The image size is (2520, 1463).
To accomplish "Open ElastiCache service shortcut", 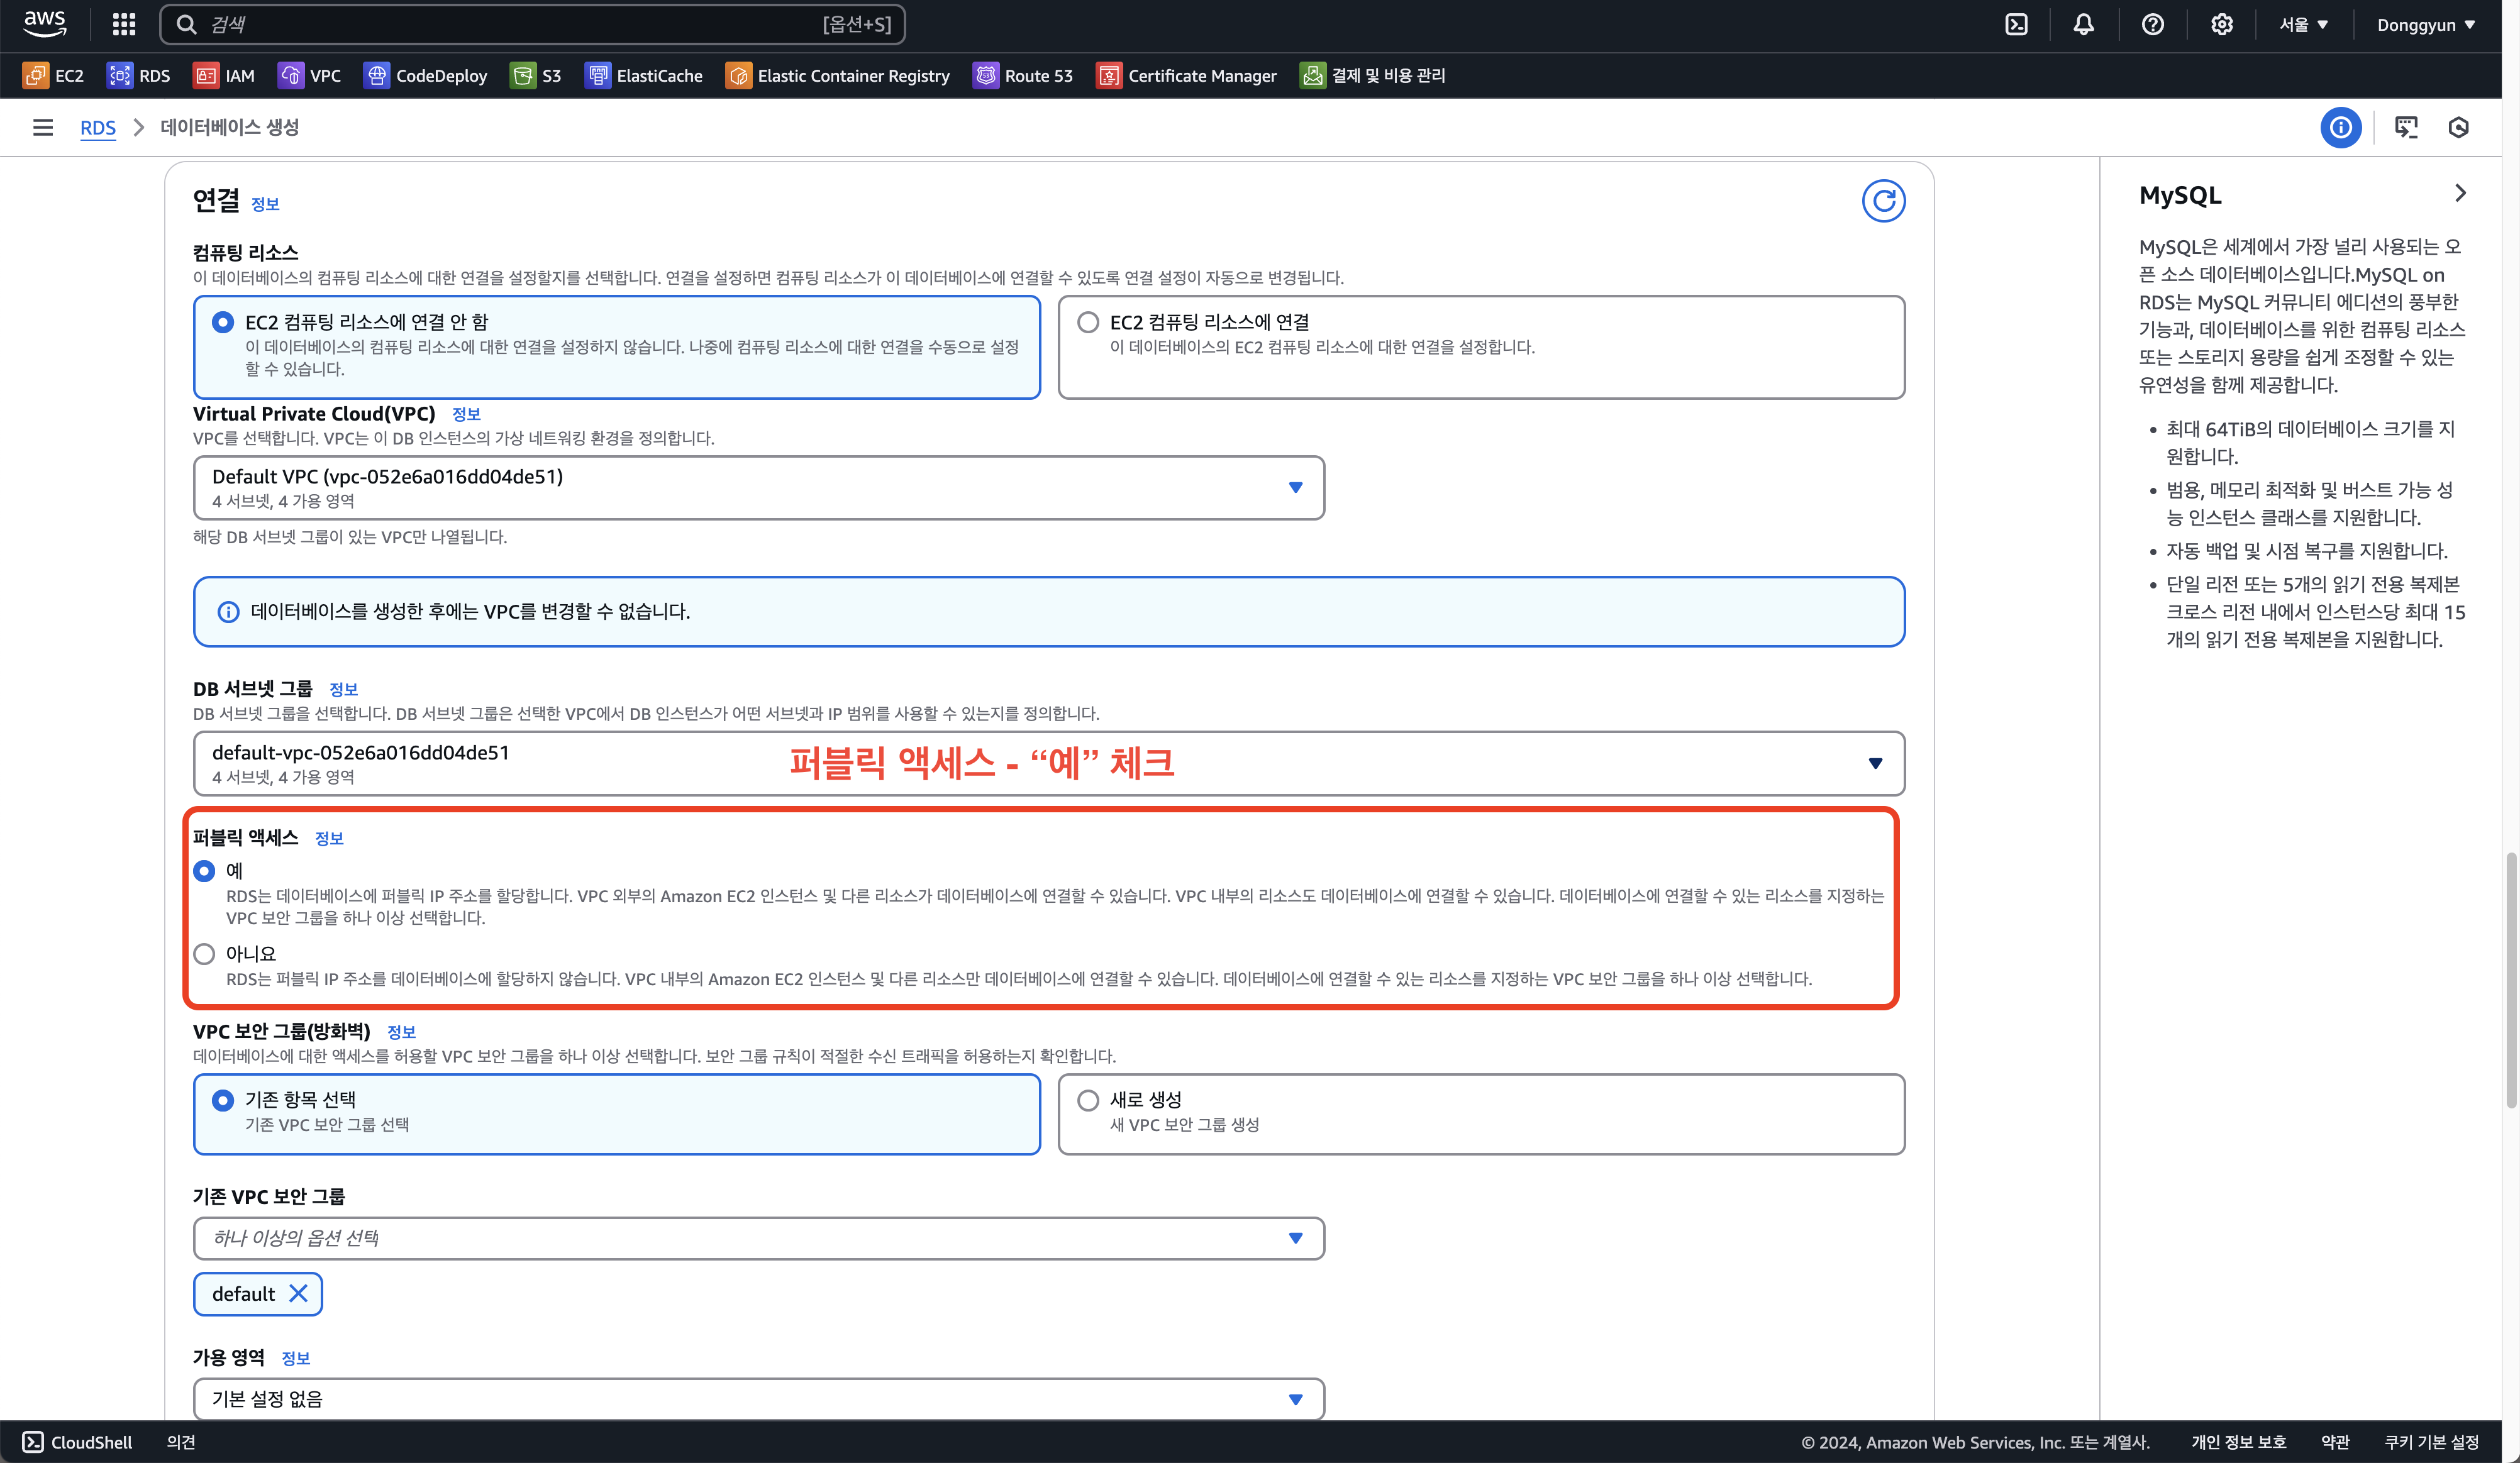I will [x=643, y=75].
